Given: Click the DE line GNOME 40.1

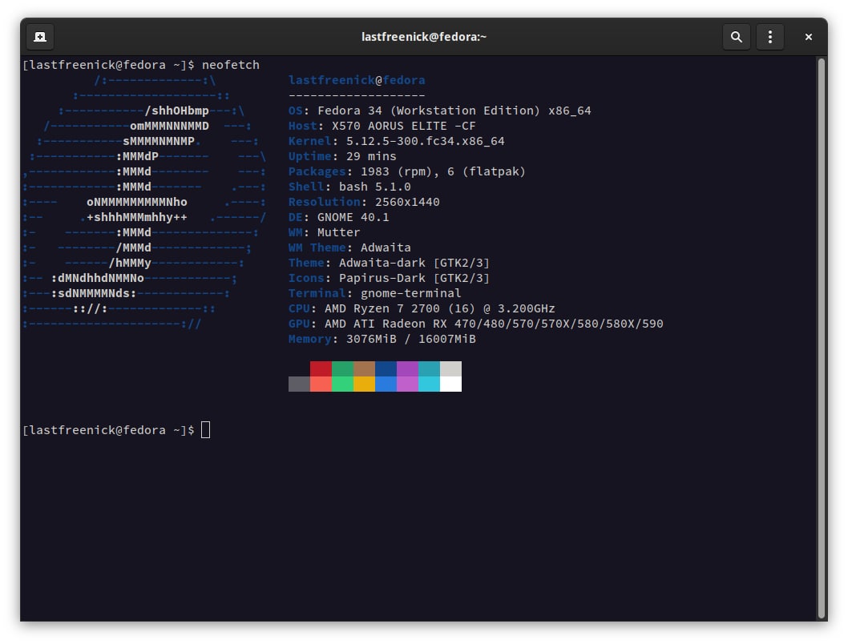Looking at the screenshot, I should click(338, 217).
